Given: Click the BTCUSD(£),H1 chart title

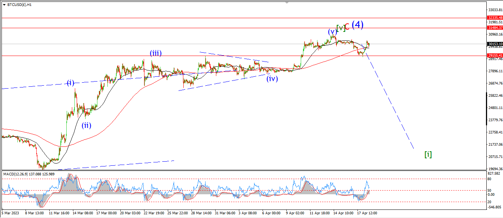Looking at the screenshot, I should tap(19, 5).
